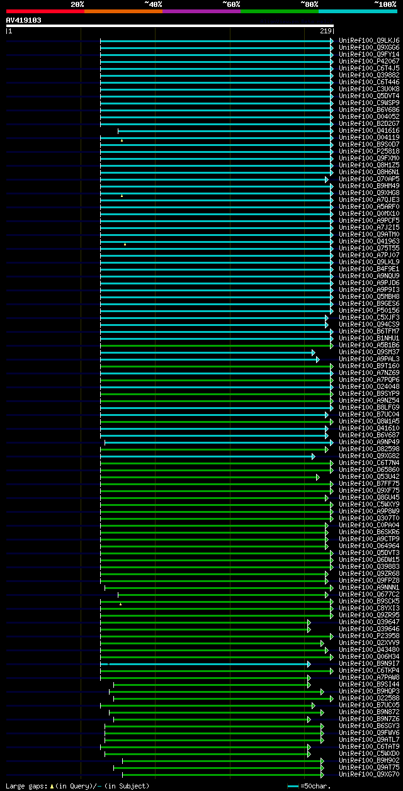The width and height of the screenshot is (403, 791).
Task: Click the UniRef100_Q8W1A5 label
Action: click(369, 421)
